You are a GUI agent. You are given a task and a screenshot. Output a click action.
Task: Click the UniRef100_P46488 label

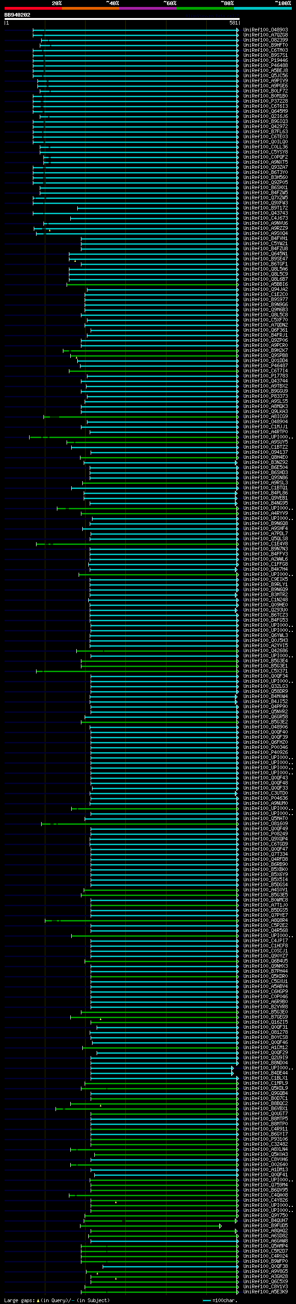point(265,65)
